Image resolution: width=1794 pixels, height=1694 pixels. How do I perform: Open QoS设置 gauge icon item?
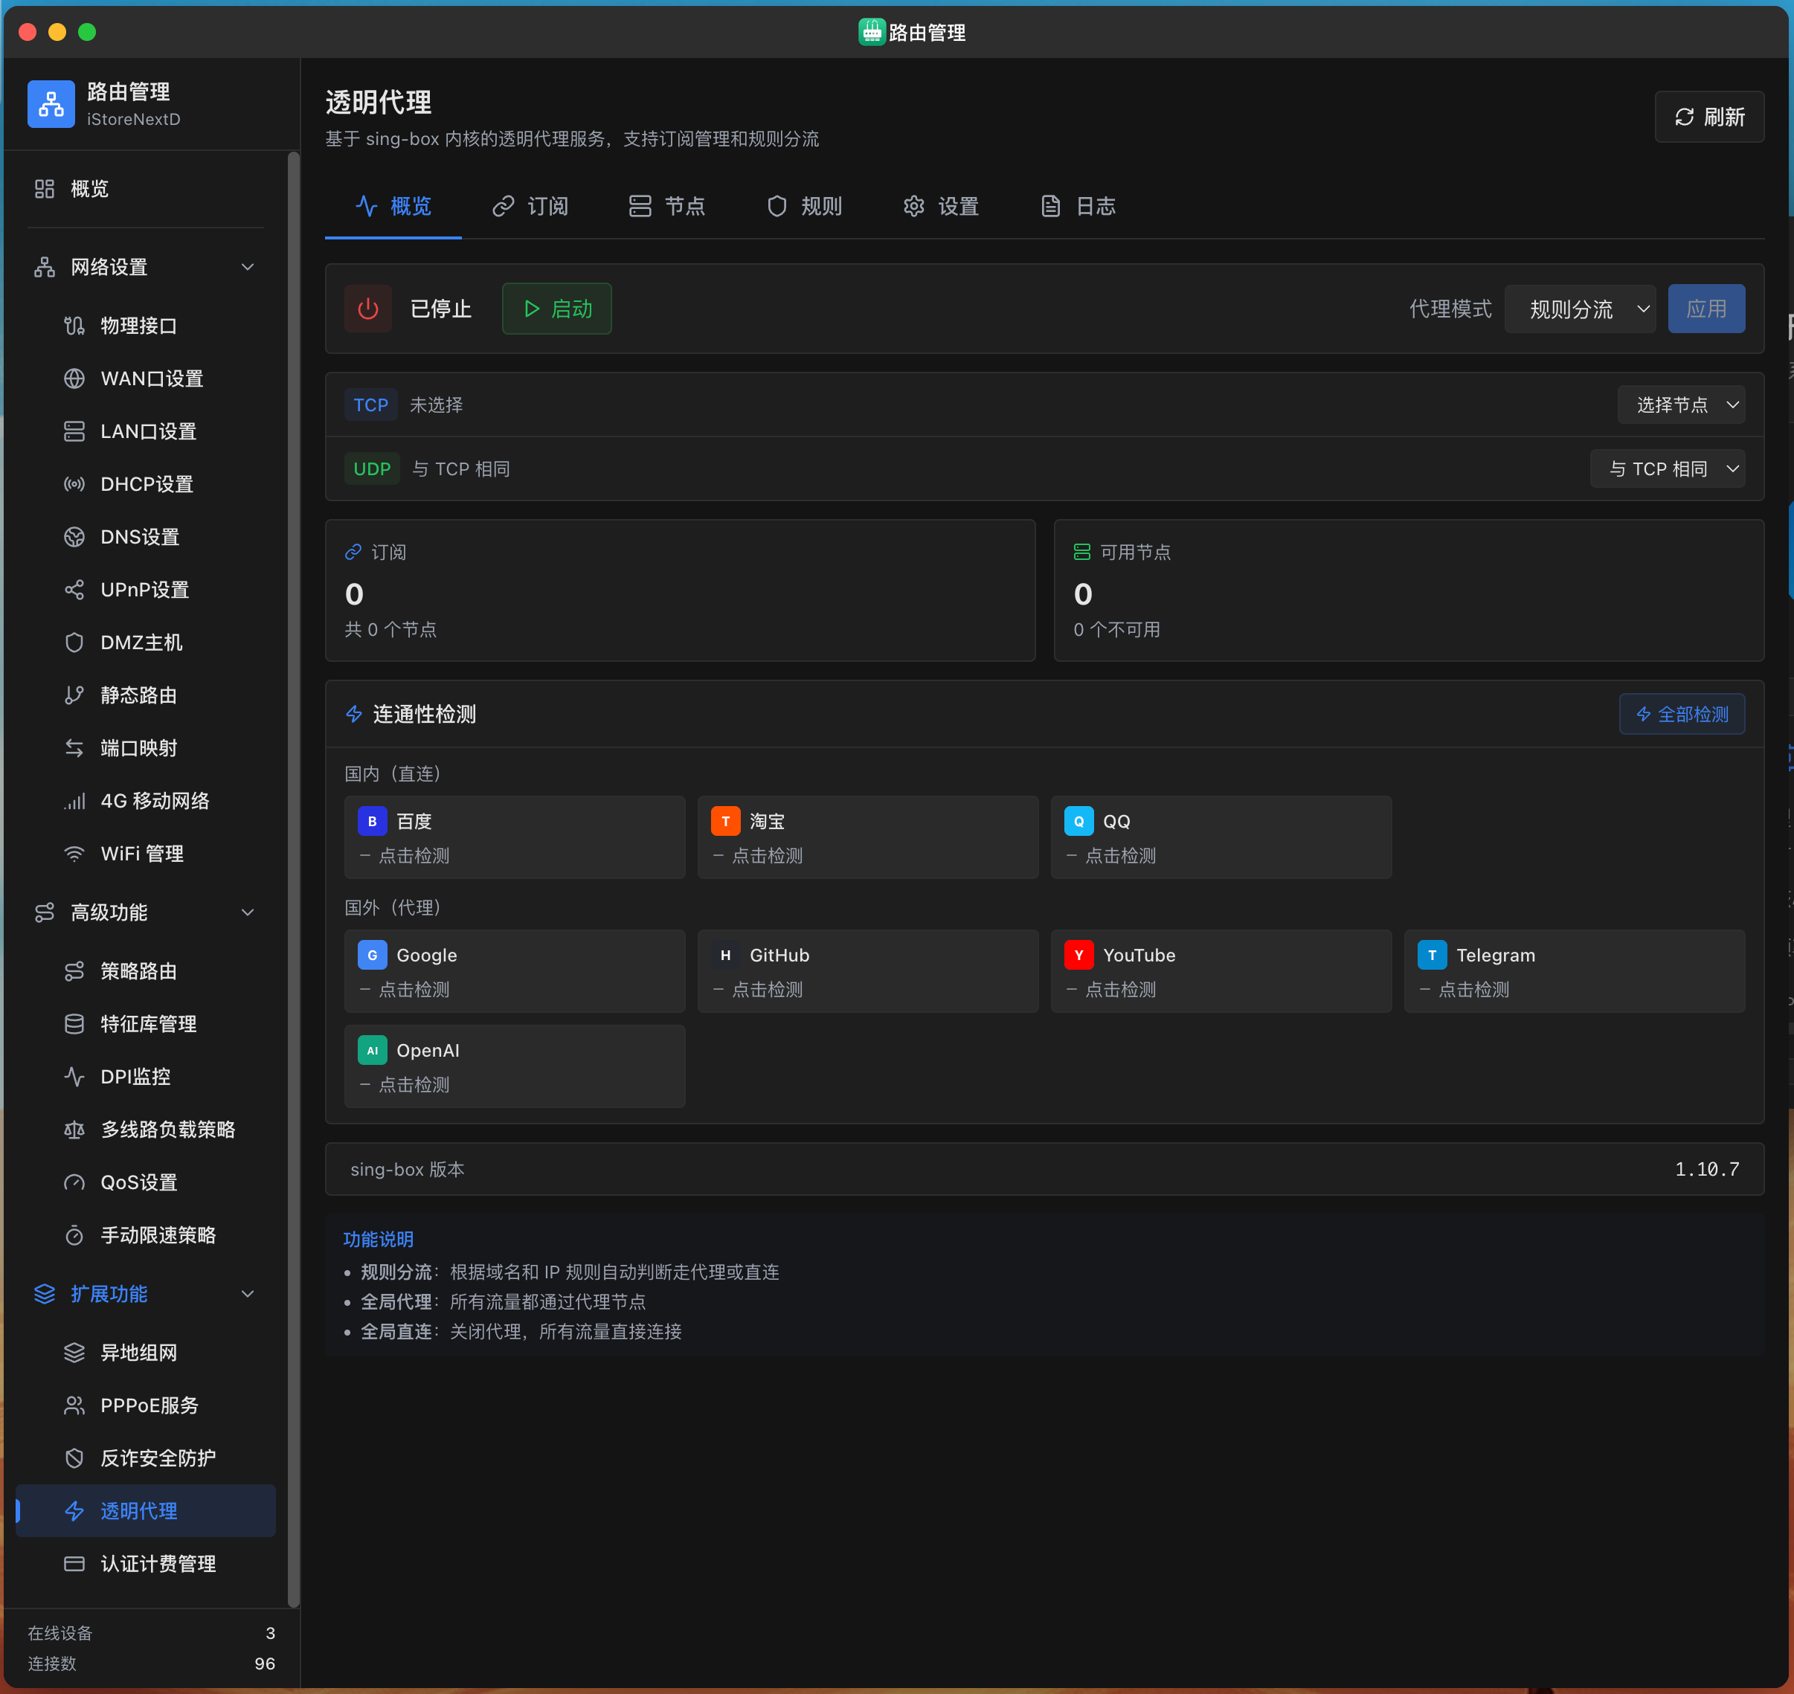point(74,1182)
